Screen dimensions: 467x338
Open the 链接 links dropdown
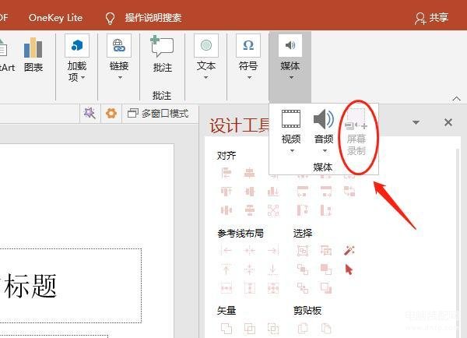pyautogui.click(x=119, y=57)
